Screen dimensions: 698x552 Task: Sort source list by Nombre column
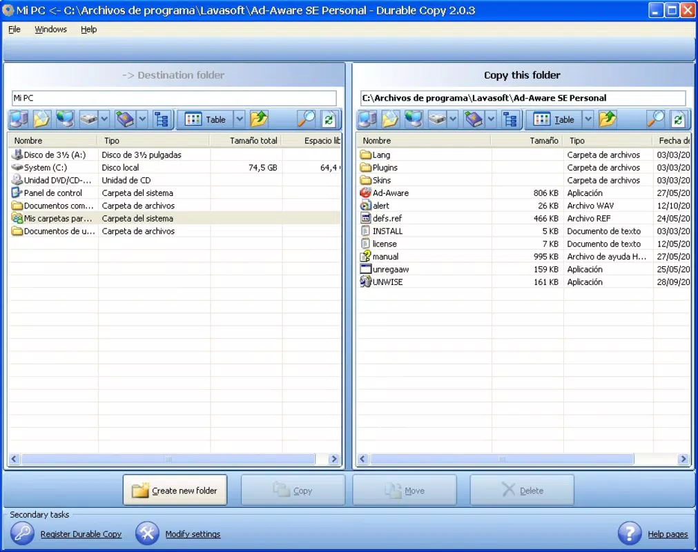[424, 141]
